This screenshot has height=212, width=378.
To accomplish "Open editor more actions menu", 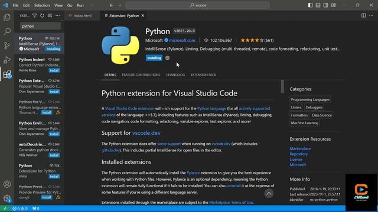I will pyautogui.click(x=371, y=16).
